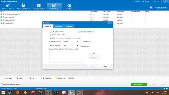Image resolution: width=169 pixels, height=95 pixels.
Task: Click the Translate to... link
Action: point(85,46)
